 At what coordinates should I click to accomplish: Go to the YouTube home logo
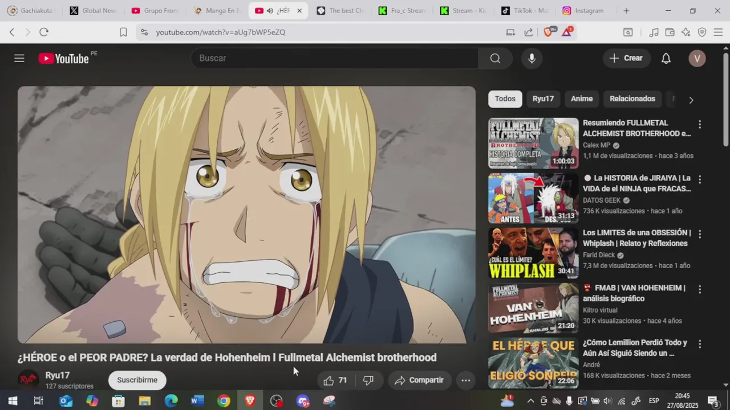tap(63, 58)
